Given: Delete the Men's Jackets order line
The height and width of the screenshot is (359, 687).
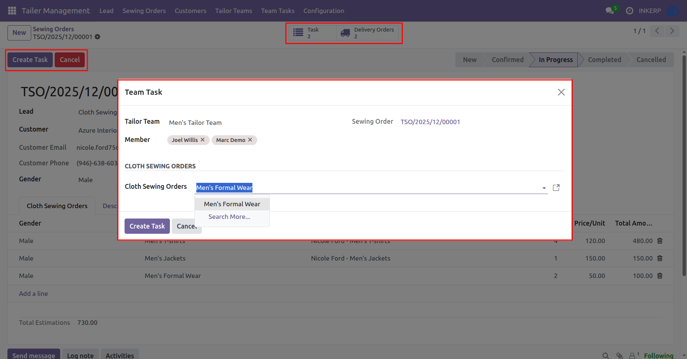Looking at the screenshot, I should pyautogui.click(x=660, y=258).
